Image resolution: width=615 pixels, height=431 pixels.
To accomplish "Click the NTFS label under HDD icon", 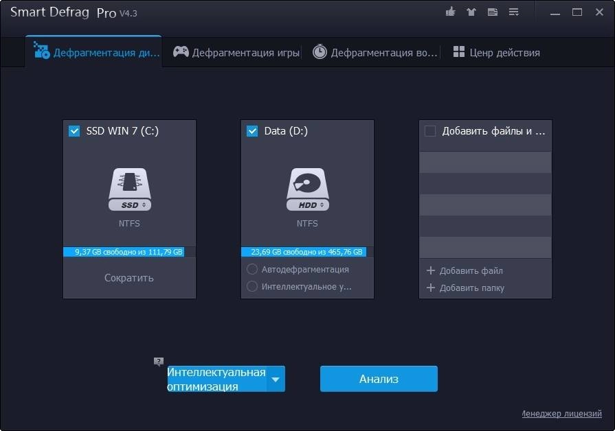I will click(x=308, y=223).
